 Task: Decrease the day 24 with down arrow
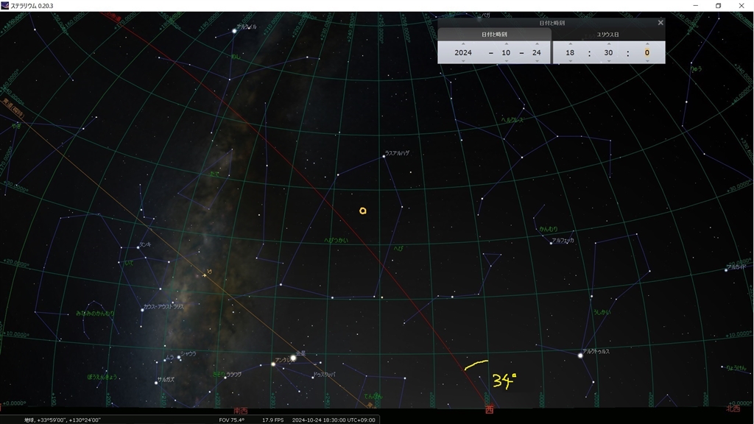tap(537, 61)
